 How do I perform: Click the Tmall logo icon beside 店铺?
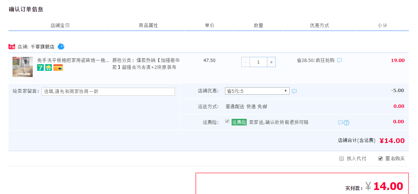[12, 47]
